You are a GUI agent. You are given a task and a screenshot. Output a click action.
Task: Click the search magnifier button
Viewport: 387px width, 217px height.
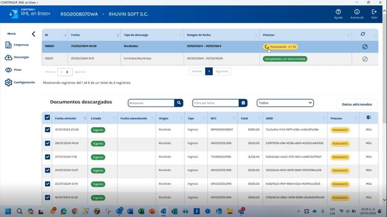click(179, 103)
